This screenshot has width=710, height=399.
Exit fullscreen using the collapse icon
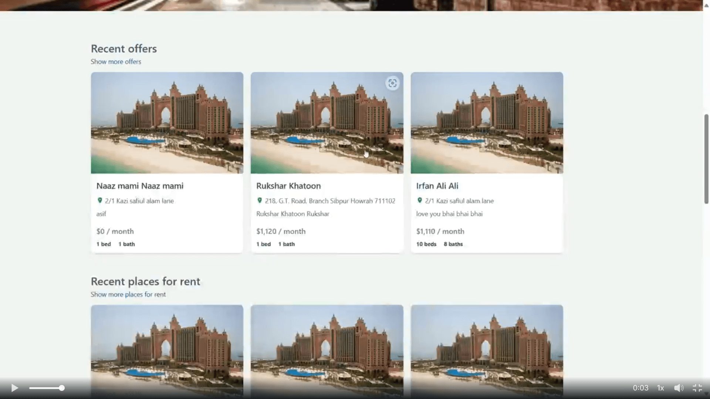[x=697, y=388]
